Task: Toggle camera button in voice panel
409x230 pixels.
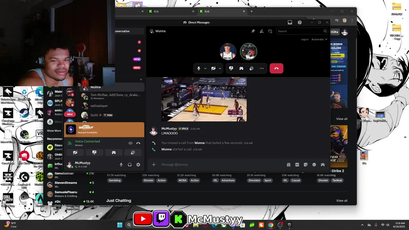Action: (x=75, y=153)
